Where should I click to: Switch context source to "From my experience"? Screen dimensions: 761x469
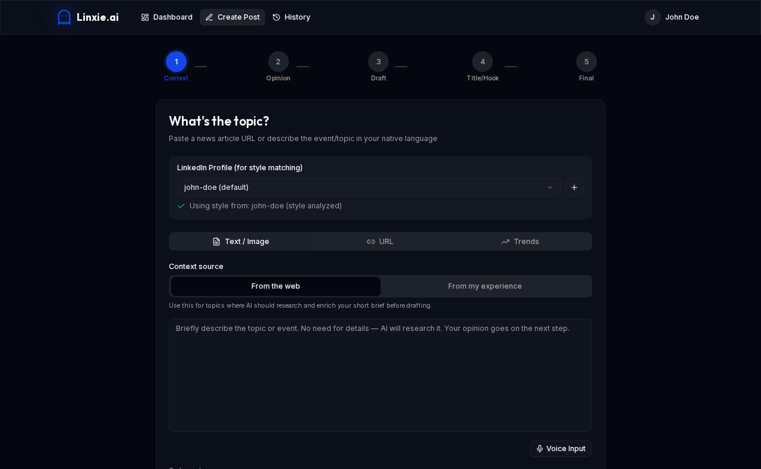[x=485, y=286]
